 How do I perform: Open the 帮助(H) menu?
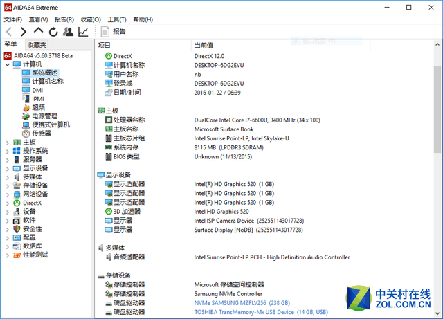coord(143,19)
